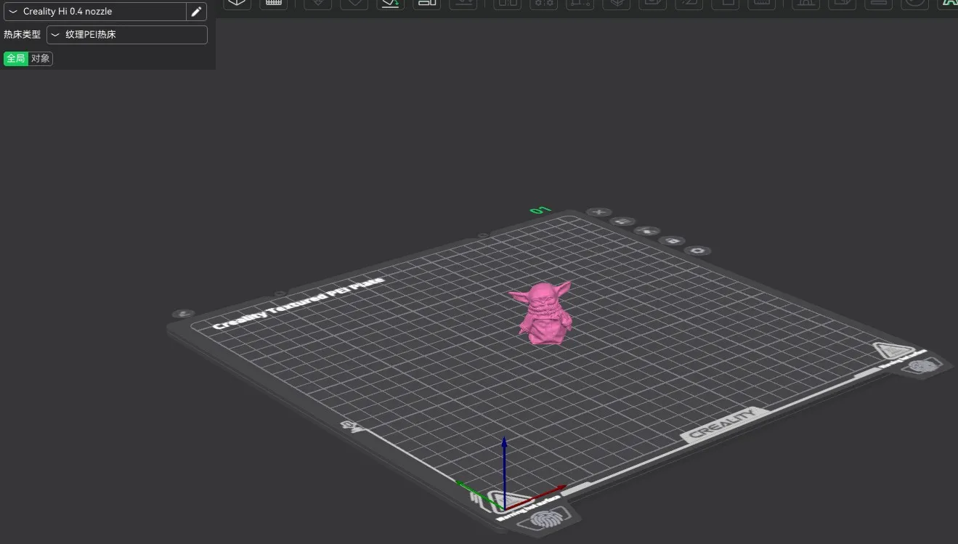This screenshot has height=544, width=958.
Task: Switch to 全局 (global) settings mode
Action: [16, 59]
